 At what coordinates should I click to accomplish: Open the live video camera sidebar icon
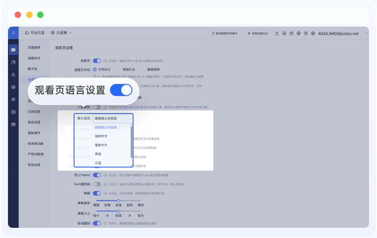click(x=13, y=50)
